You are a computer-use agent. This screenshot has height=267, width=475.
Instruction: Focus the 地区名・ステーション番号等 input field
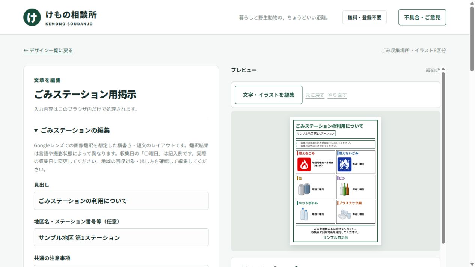[x=121, y=237]
